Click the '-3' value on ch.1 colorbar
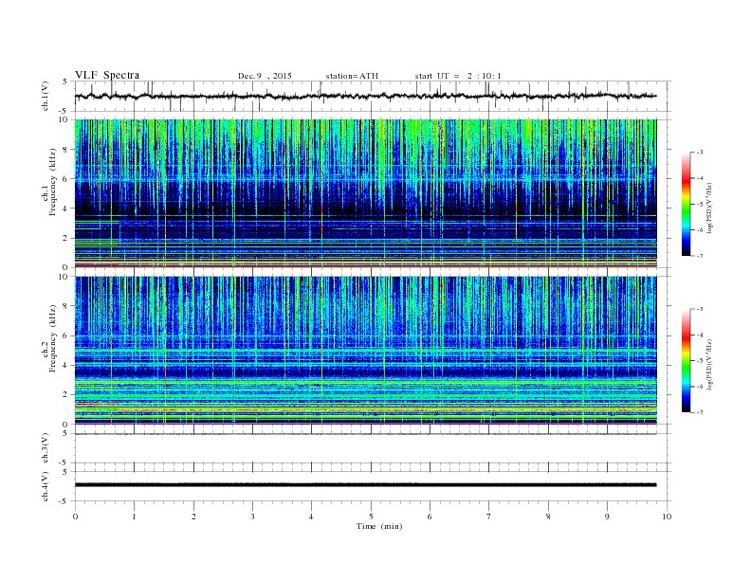751x580 pixels. [x=699, y=153]
